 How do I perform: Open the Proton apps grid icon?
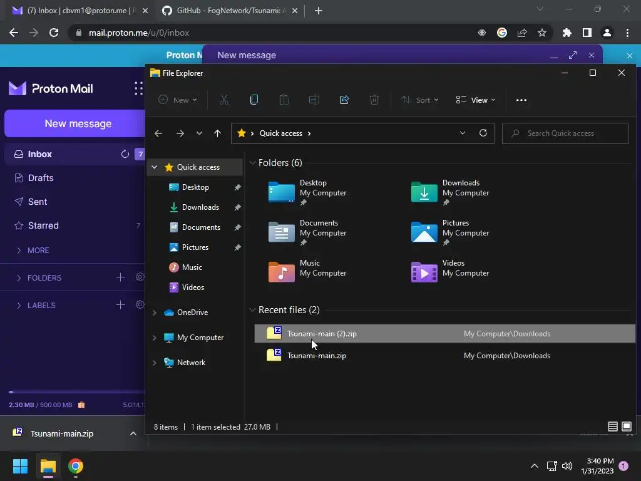(x=138, y=88)
